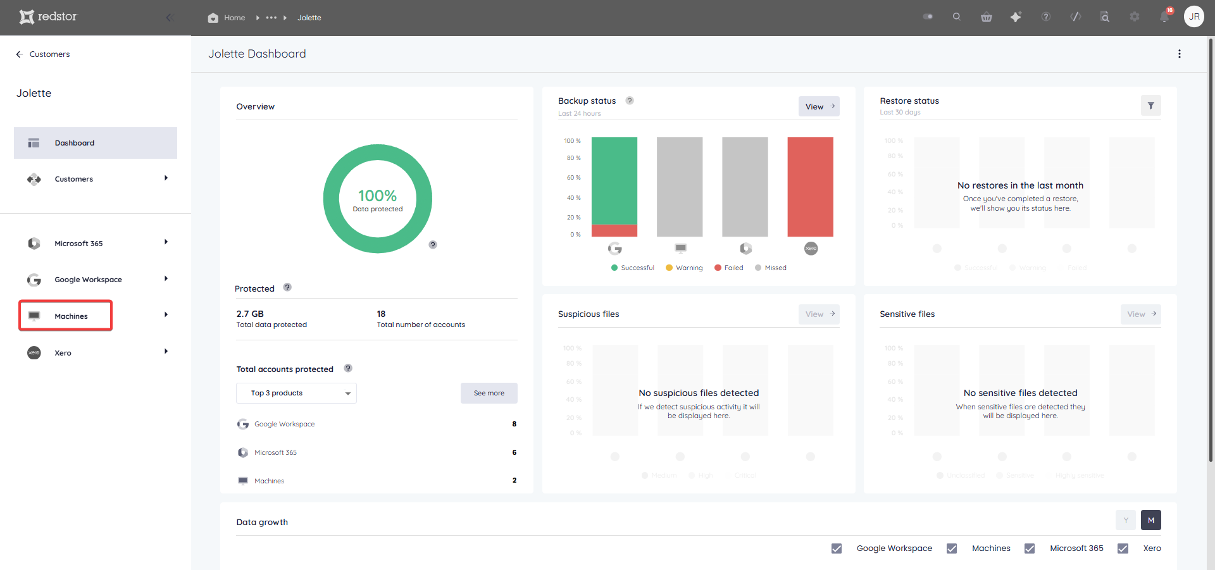Open the Jolette Dashboard three-dot menu

(x=1179, y=54)
